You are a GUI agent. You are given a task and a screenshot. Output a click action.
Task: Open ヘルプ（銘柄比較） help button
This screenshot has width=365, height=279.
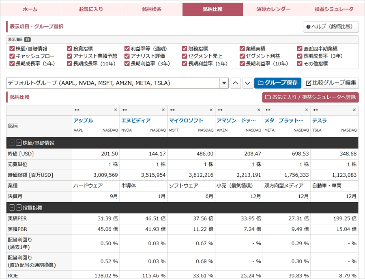pyautogui.click(x=331, y=27)
